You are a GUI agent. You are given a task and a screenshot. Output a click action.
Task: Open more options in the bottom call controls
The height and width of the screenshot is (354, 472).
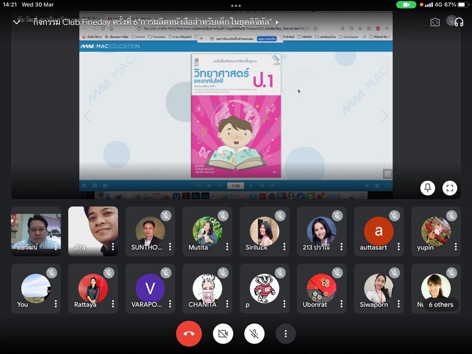[286, 333]
